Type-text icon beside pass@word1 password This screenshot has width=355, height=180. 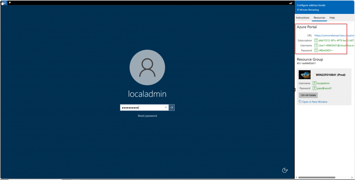(314, 88)
